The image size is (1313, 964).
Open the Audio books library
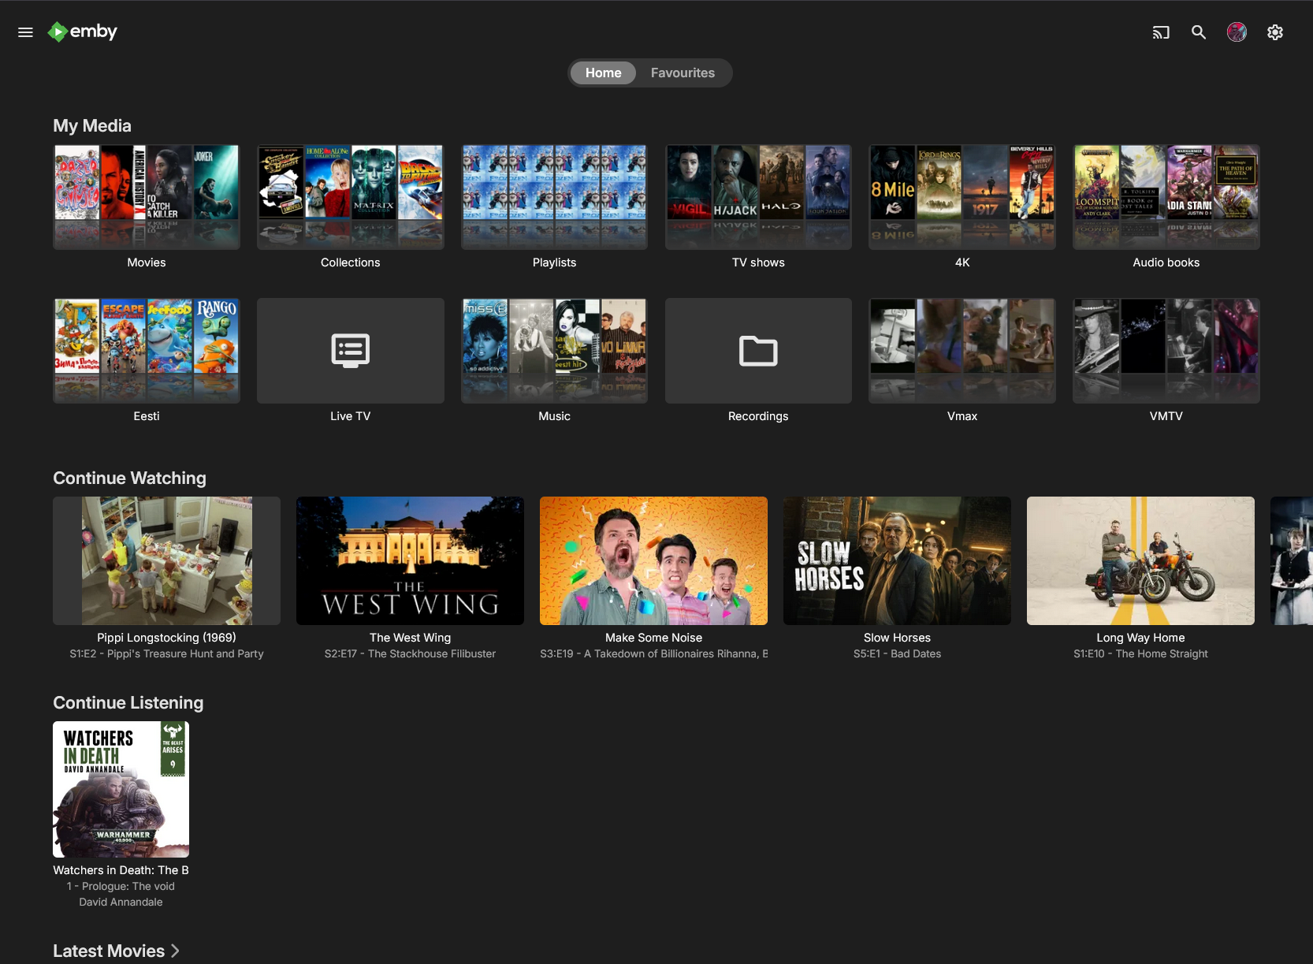pos(1166,197)
